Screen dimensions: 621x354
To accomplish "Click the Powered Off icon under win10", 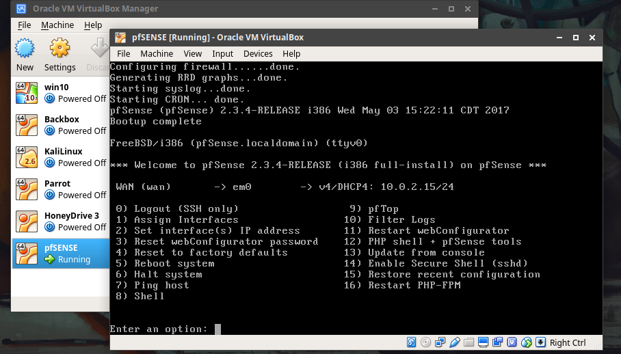I will tap(49, 98).
